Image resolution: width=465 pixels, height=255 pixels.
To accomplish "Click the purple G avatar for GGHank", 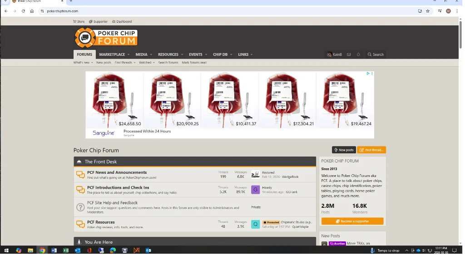I will tap(255, 190).
